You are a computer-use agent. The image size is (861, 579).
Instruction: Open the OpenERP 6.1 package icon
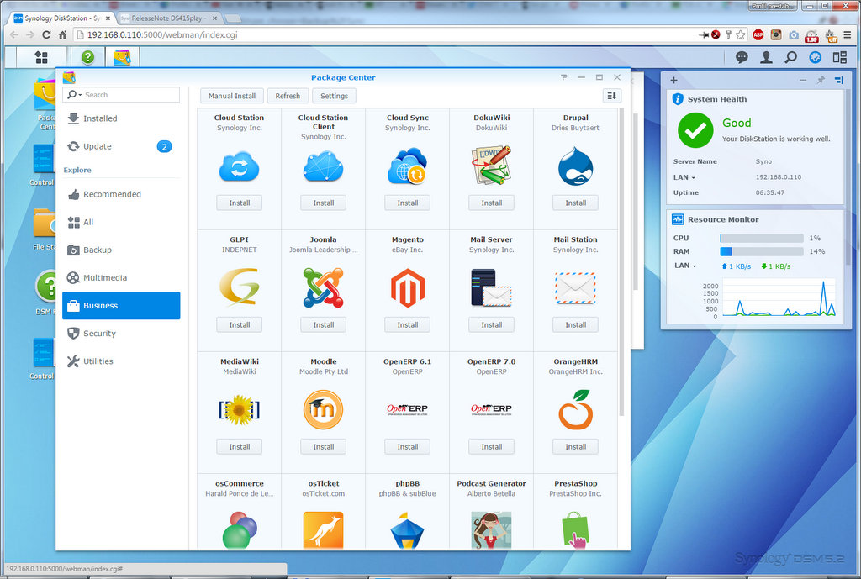click(x=408, y=409)
